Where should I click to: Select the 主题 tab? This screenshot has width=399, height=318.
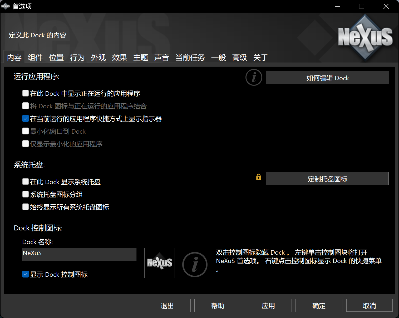[141, 57]
